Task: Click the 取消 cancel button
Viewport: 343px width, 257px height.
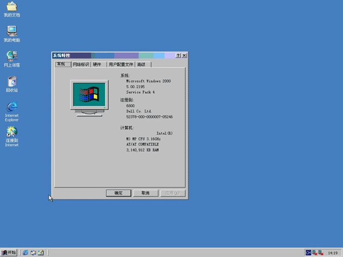Action: (x=145, y=193)
